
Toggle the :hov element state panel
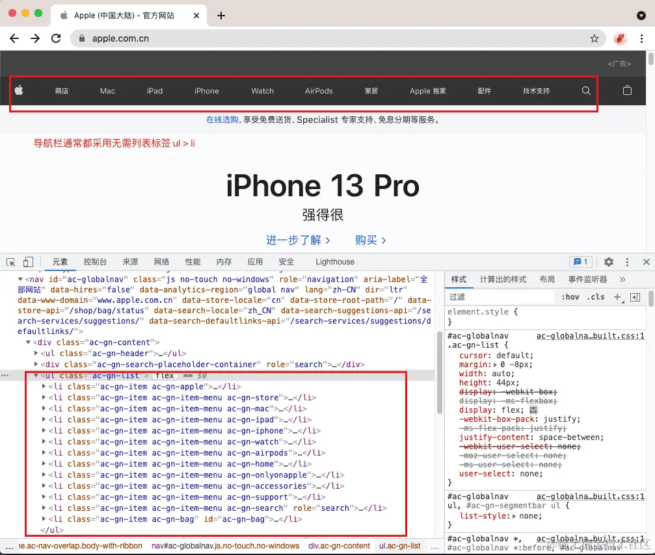tap(570, 297)
